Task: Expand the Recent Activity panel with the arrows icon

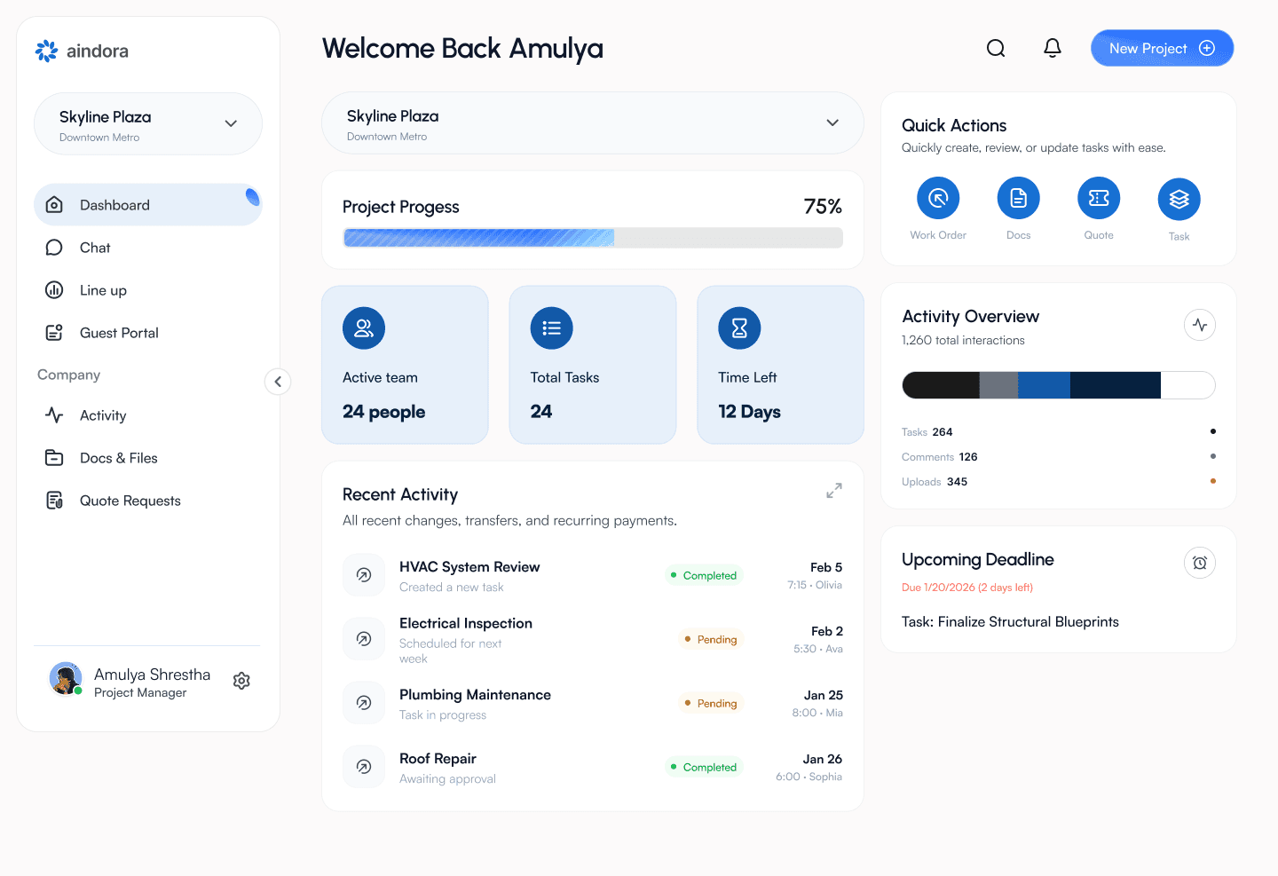Action: coord(834,490)
